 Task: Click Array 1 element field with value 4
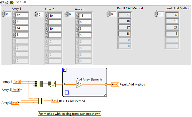pyautogui.click(x=22, y=21)
